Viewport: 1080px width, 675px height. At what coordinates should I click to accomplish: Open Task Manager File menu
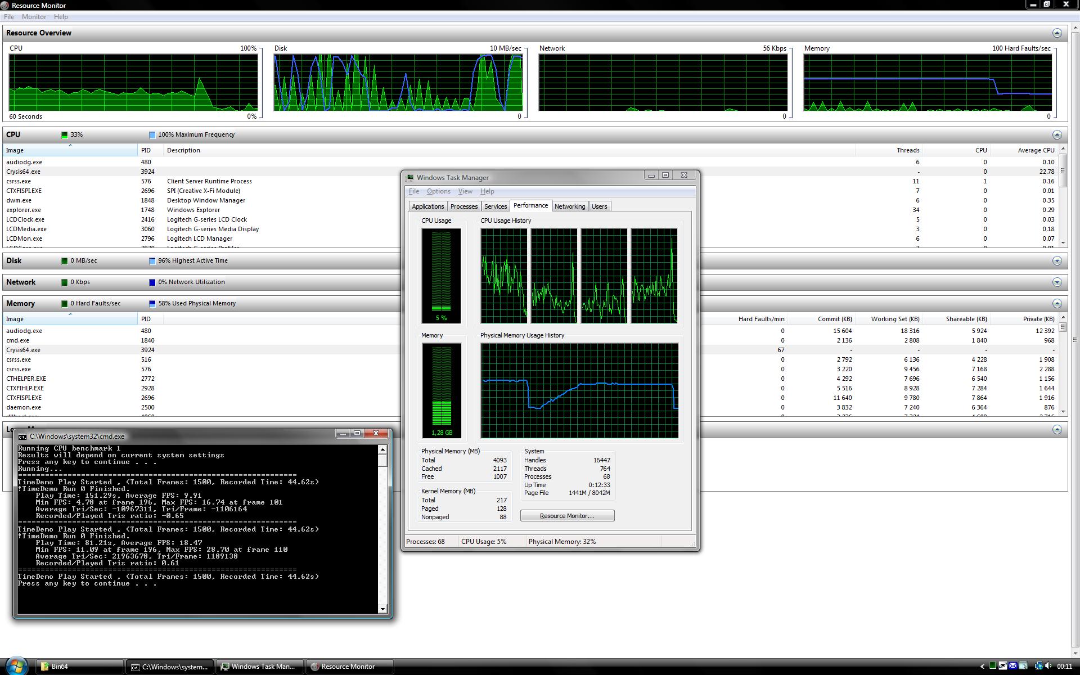point(414,191)
